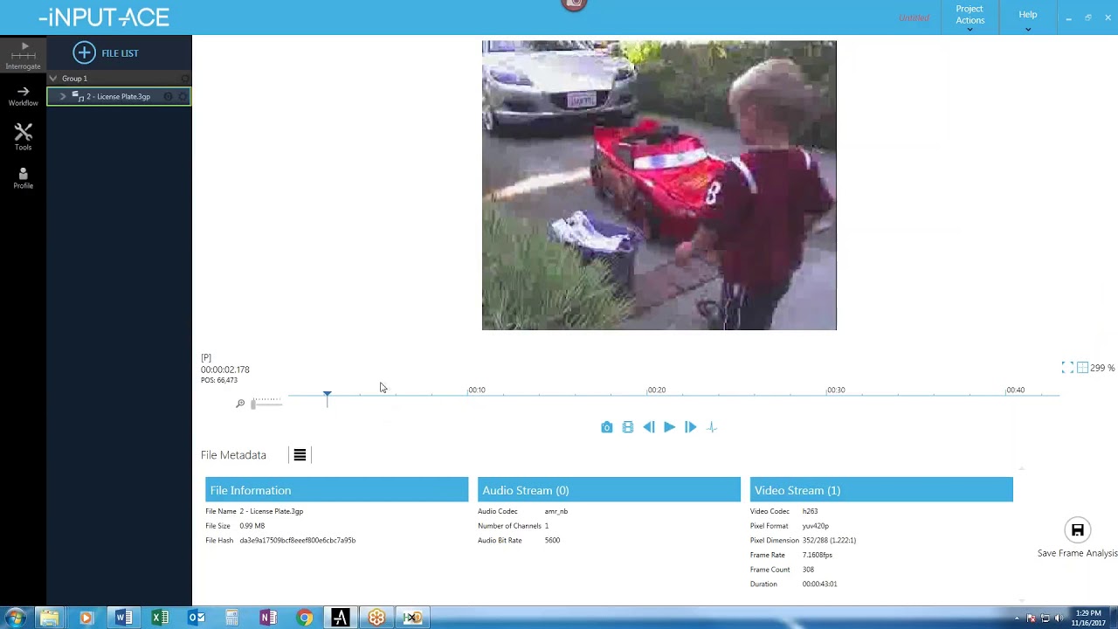Click the timeline playhead marker
The height and width of the screenshot is (629, 1118).
pyautogui.click(x=327, y=397)
